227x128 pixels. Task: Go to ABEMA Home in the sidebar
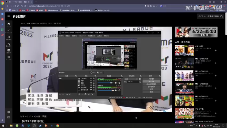click(x=9, y=24)
